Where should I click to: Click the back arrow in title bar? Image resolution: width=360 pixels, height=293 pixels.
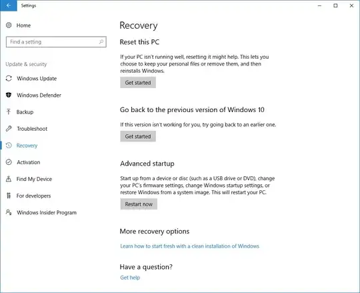(x=9, y=5)
